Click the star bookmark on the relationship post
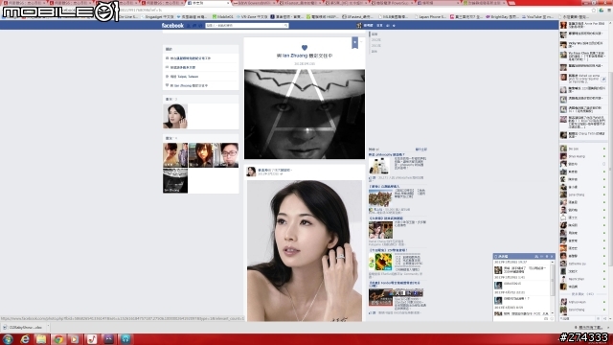Viewport: 613px width, 345px height. (x=354, y=42)
